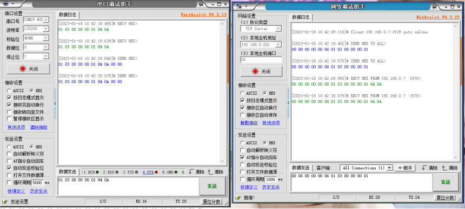Viewport: 465px width, 209px height.
Task: Click the app logo icon of network assistant window
Action: tap(239, 6)
